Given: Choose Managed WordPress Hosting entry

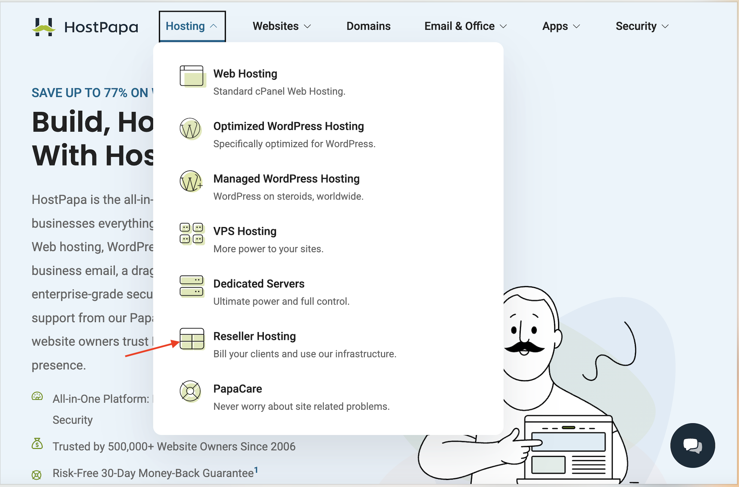Looking at the screenshot, I should [x=286, y=179].
